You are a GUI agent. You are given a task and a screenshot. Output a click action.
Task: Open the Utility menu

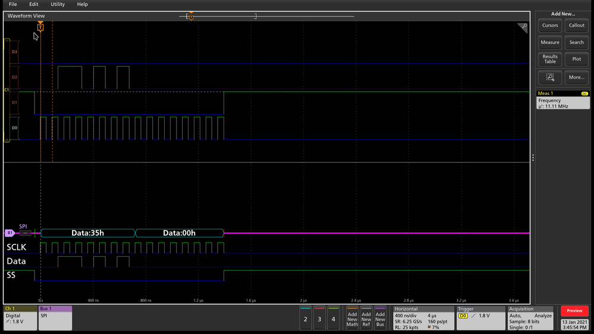[58, 4]
